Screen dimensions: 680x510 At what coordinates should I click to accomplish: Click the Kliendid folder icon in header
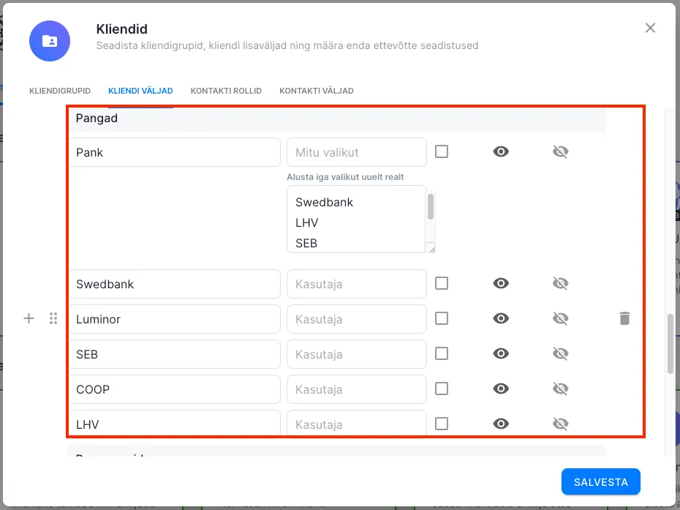50,41
